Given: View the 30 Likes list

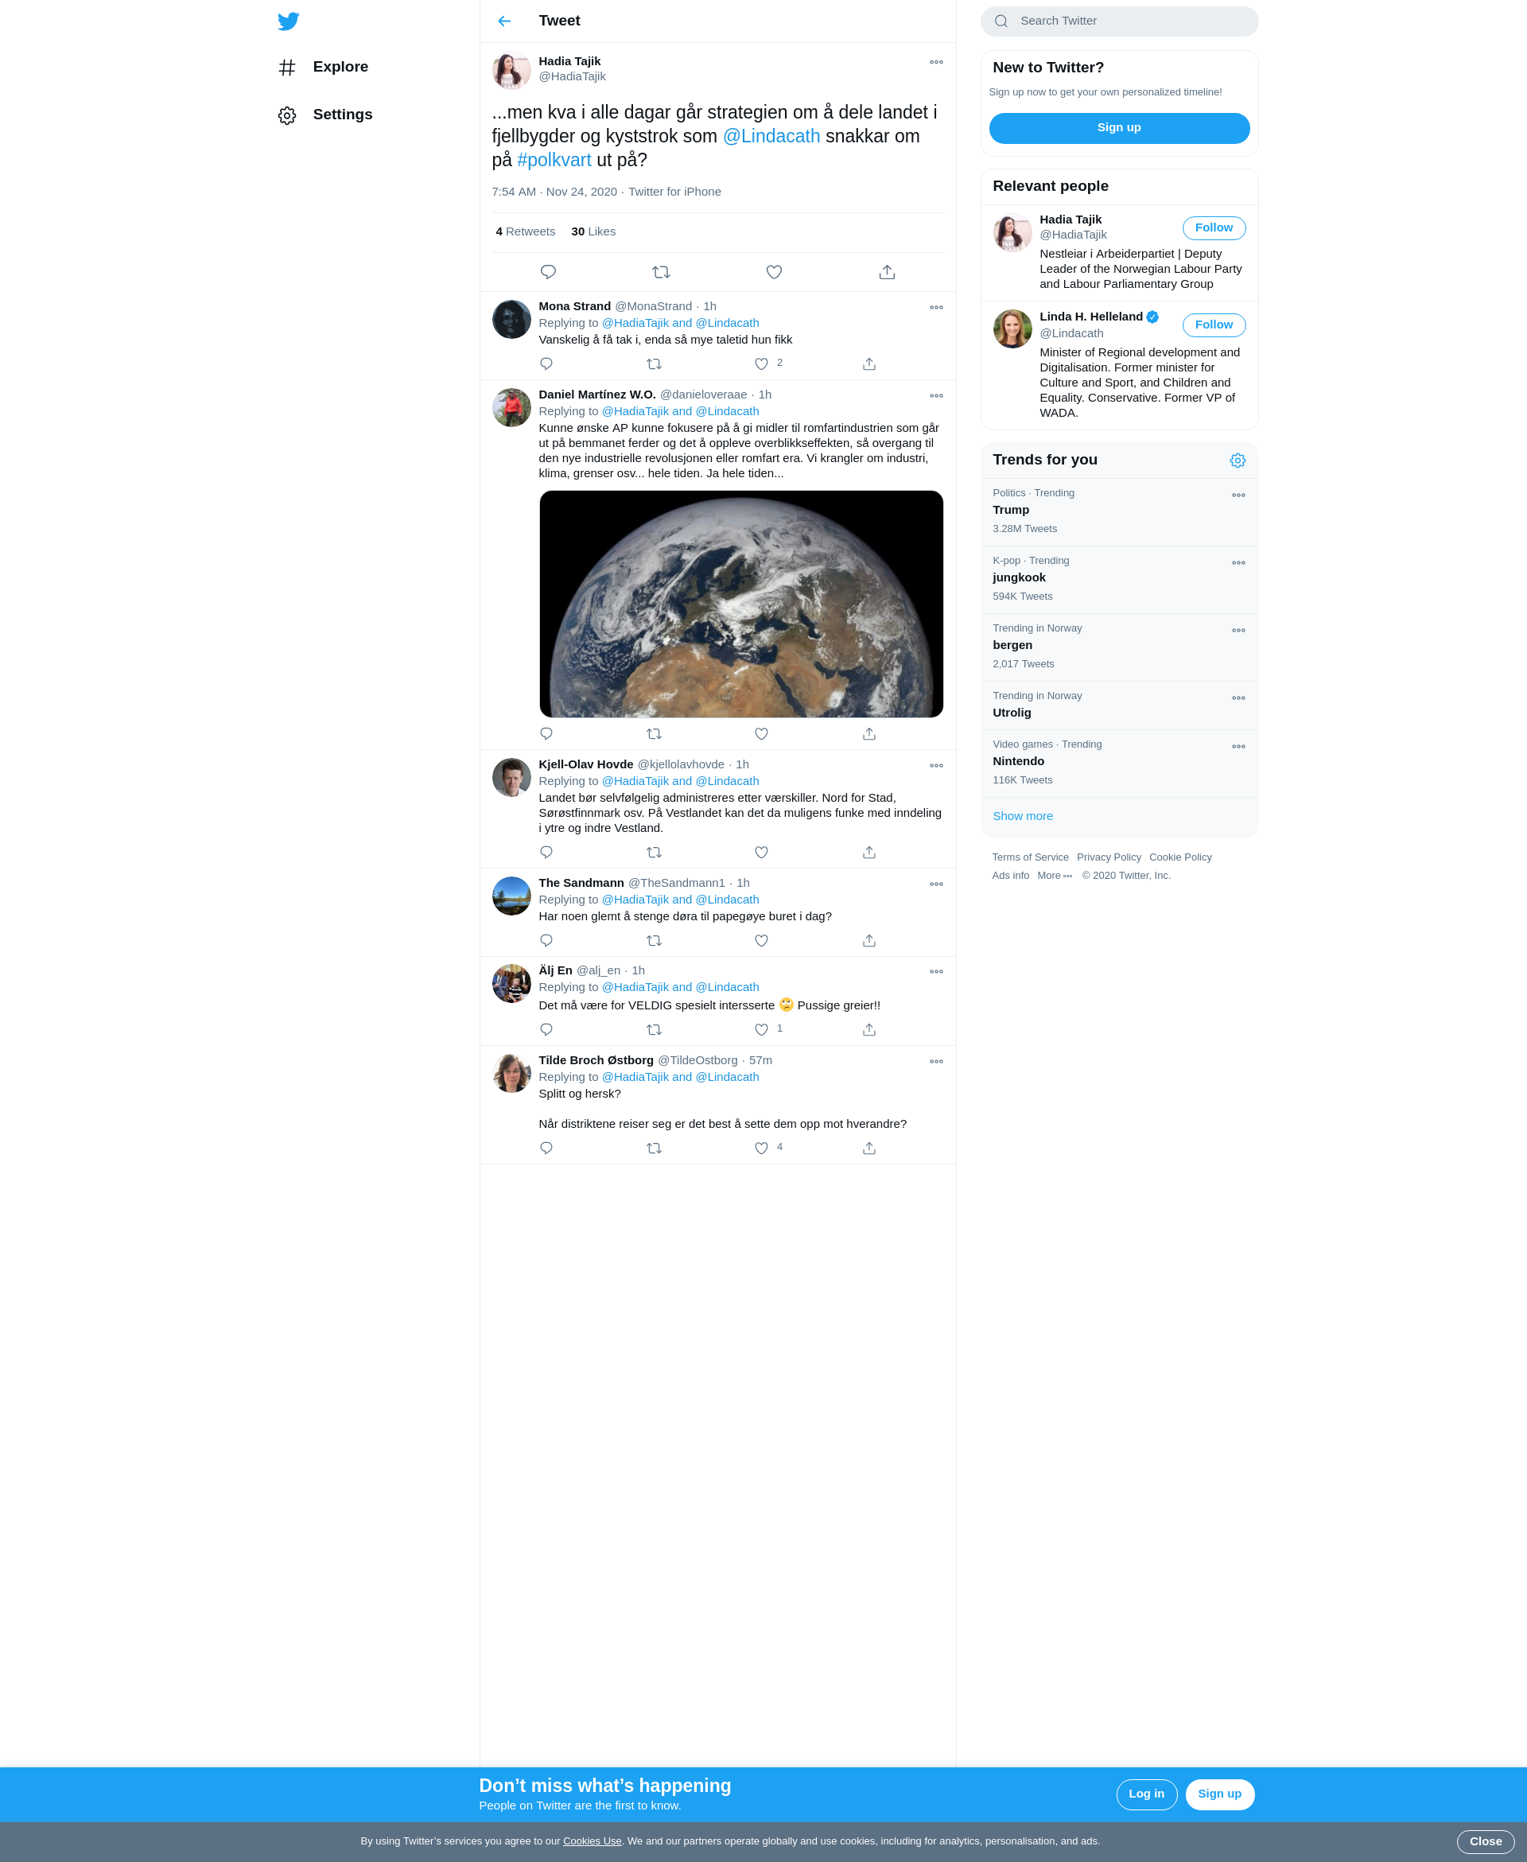Looking at the screenshot, I should [593, 231].
